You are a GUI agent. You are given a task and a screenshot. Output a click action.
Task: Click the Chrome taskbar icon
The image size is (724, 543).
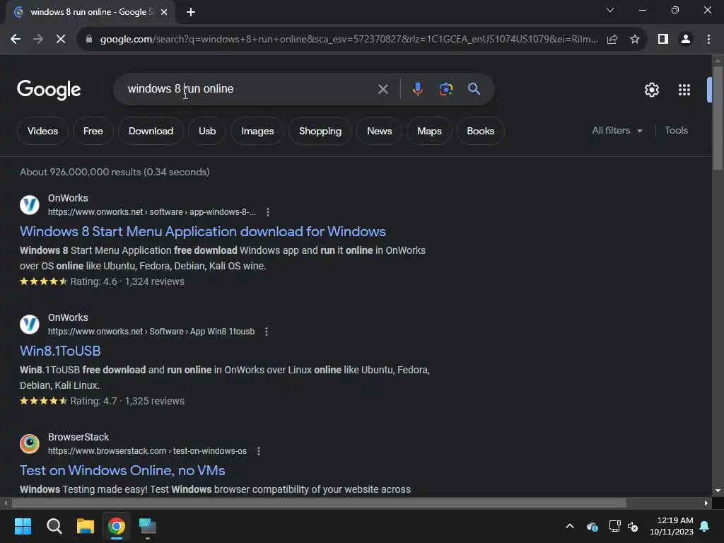[x=117, y=526]
